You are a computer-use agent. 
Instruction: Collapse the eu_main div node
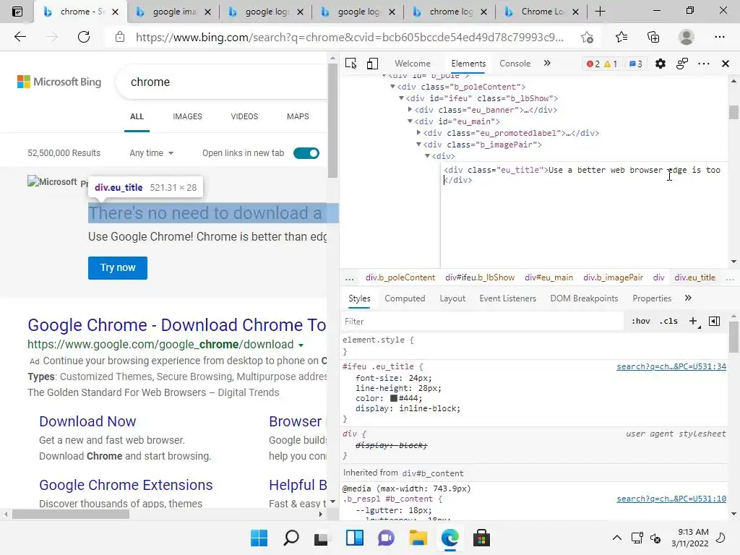tap(410, 121)
